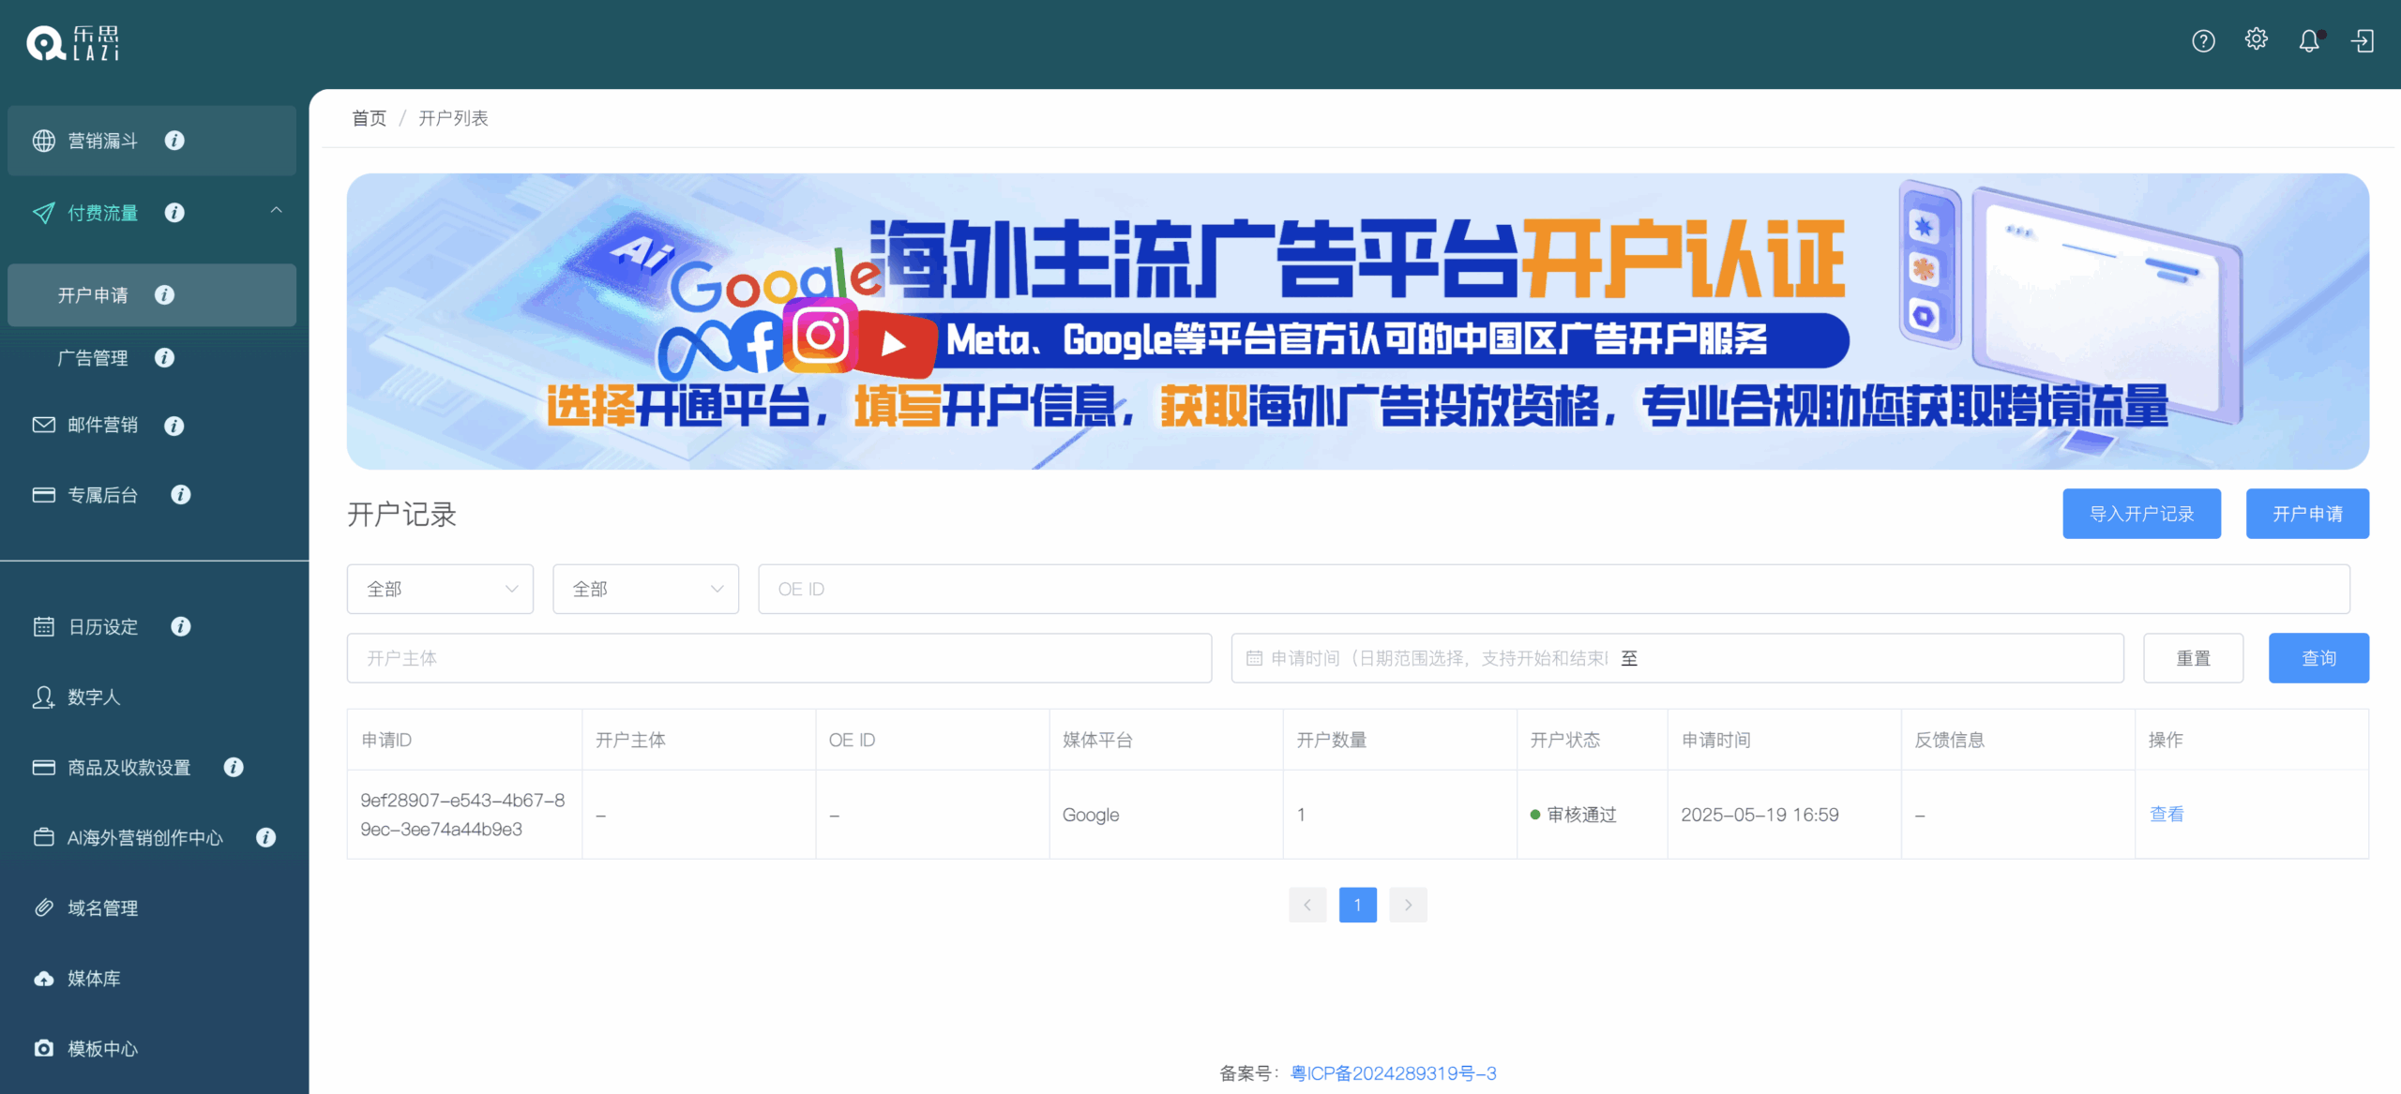Click the camera icon for 模板中心

44,1048
